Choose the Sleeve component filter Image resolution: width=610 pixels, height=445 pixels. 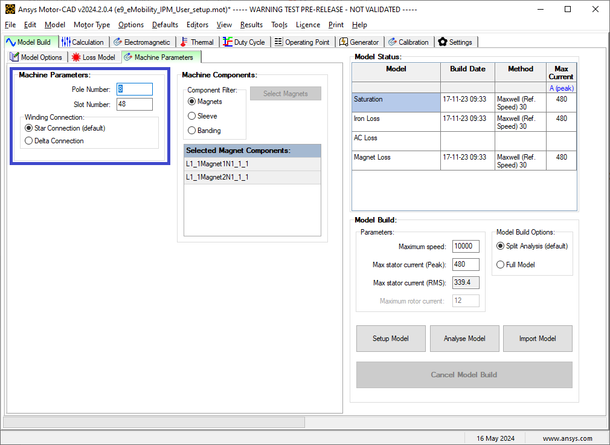click(191, 116)
